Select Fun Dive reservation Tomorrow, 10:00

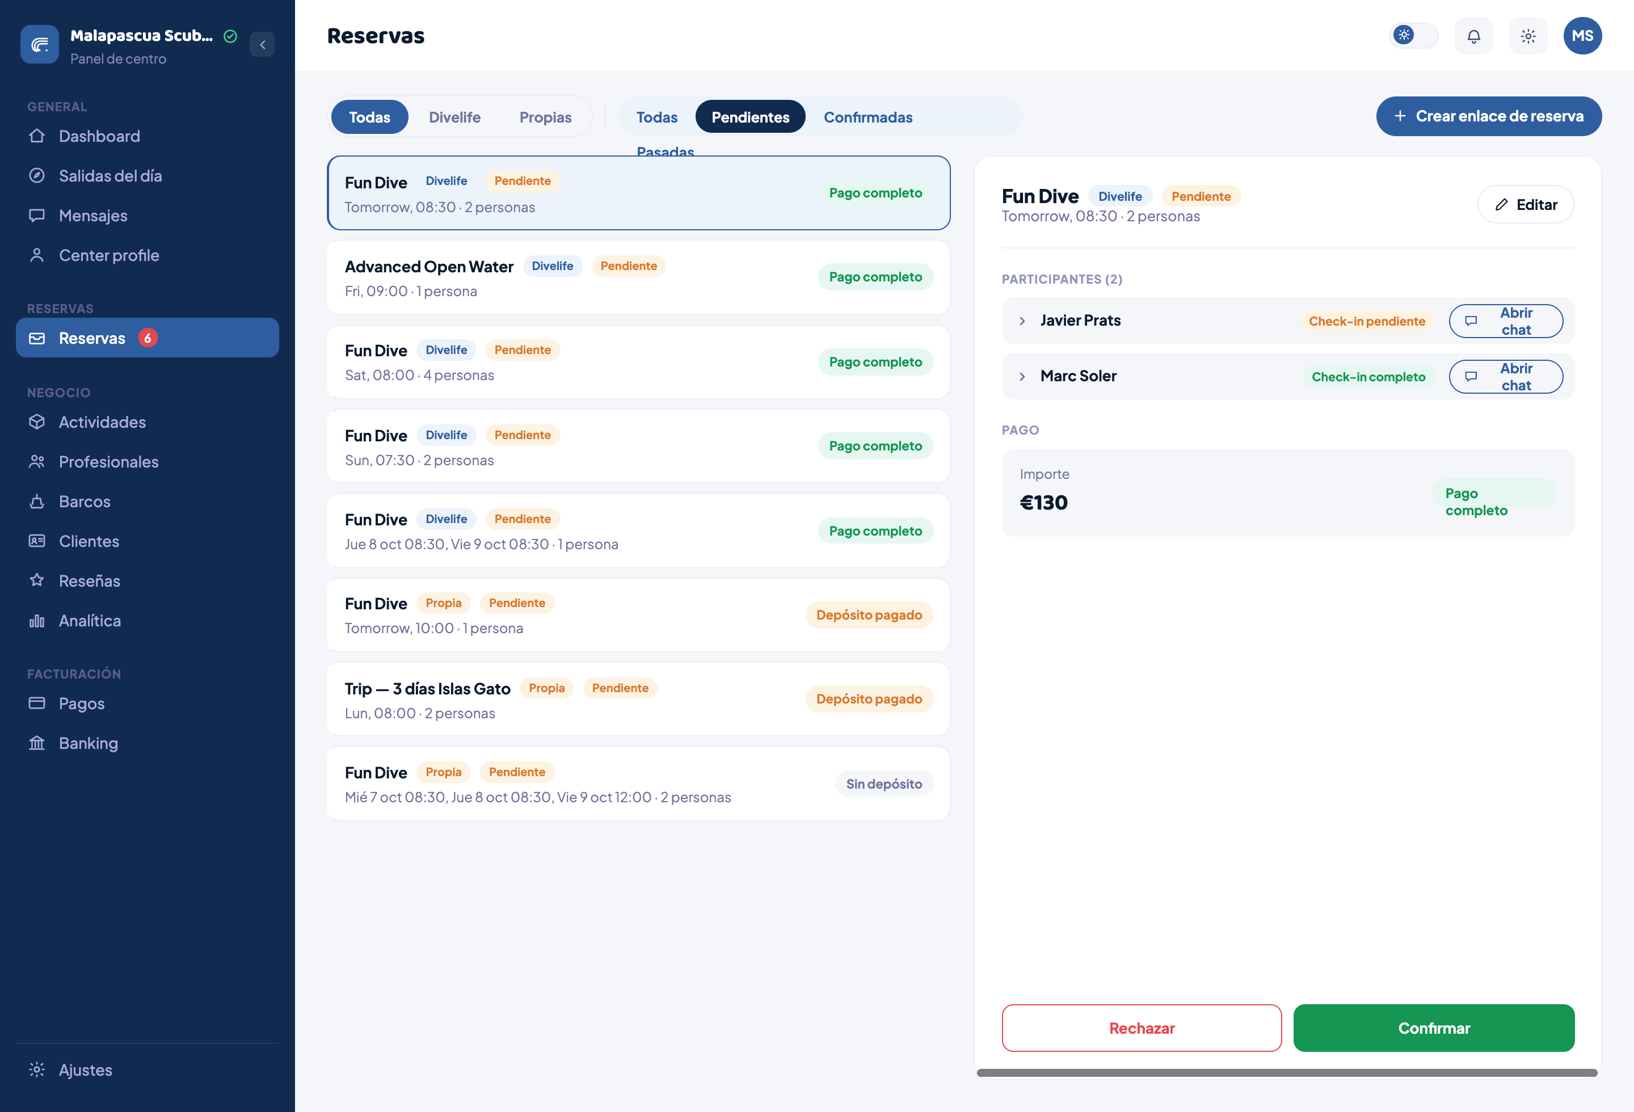[x=638, y=615]
